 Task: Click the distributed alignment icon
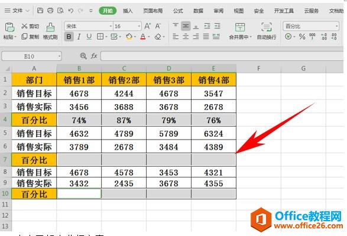[x=216, y=36]
